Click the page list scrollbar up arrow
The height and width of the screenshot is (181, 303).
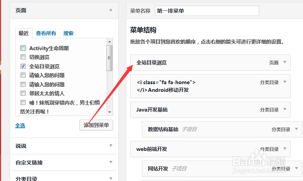[110, 42]
